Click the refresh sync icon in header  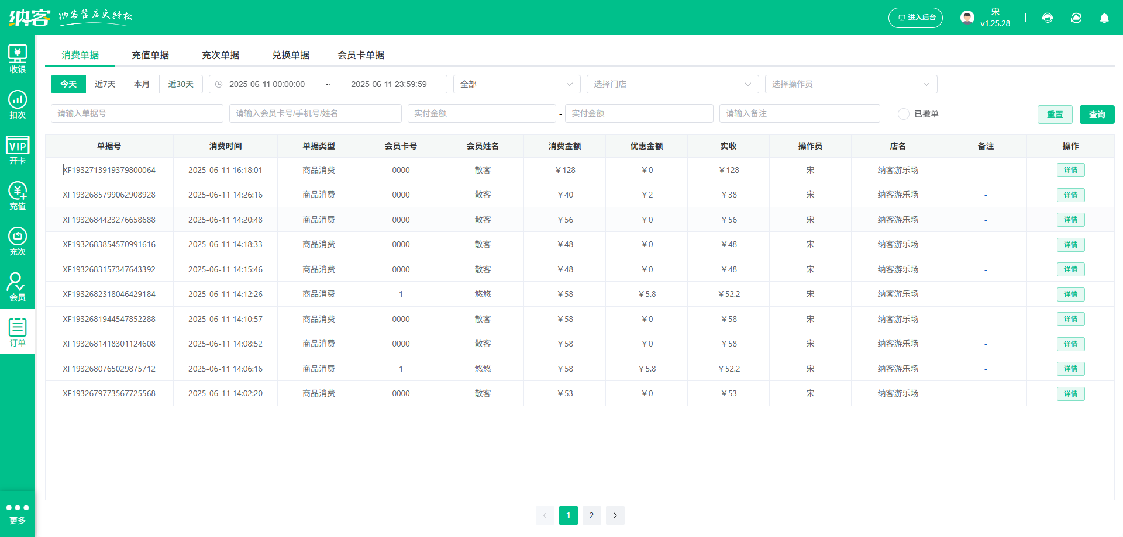[x=1076, y=18]
